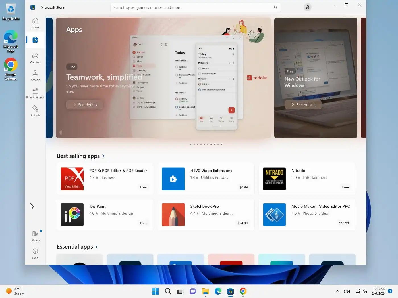Open the Windows Start menu
This screenshot has width=398, height=298.
point(156,291)
